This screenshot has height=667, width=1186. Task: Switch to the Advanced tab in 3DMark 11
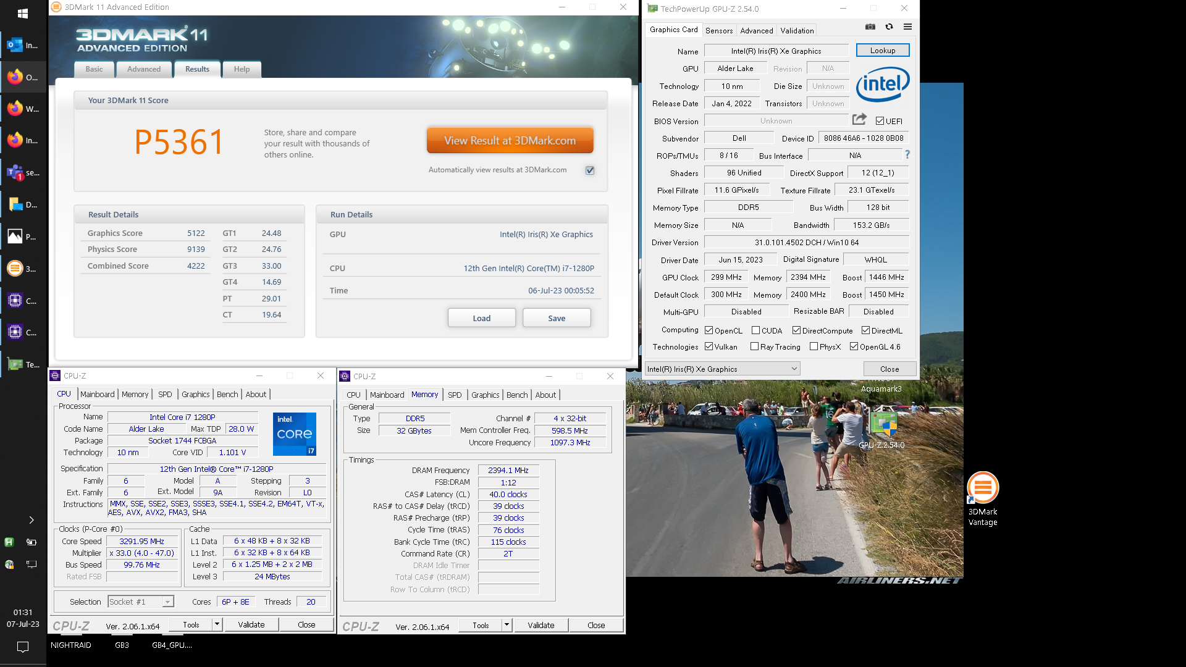pos(144,69)
